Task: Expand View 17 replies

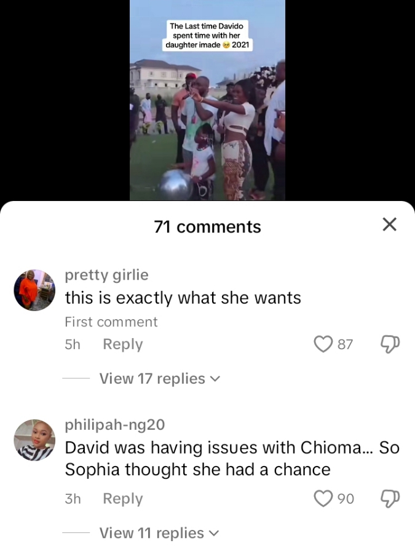Action: point(159,379)
